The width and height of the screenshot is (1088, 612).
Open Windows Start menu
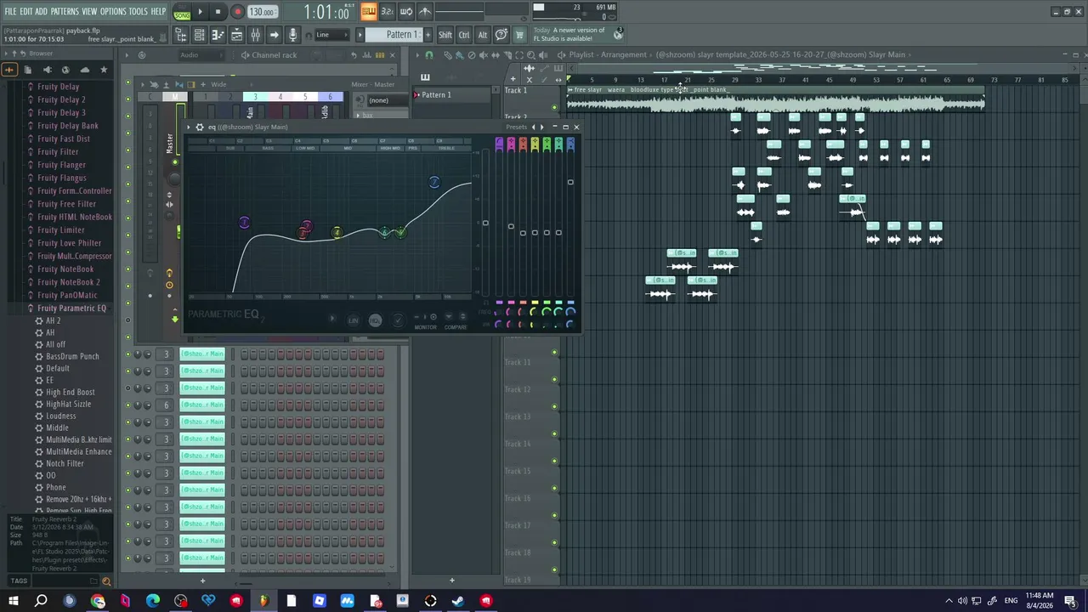tap(13, 601)
